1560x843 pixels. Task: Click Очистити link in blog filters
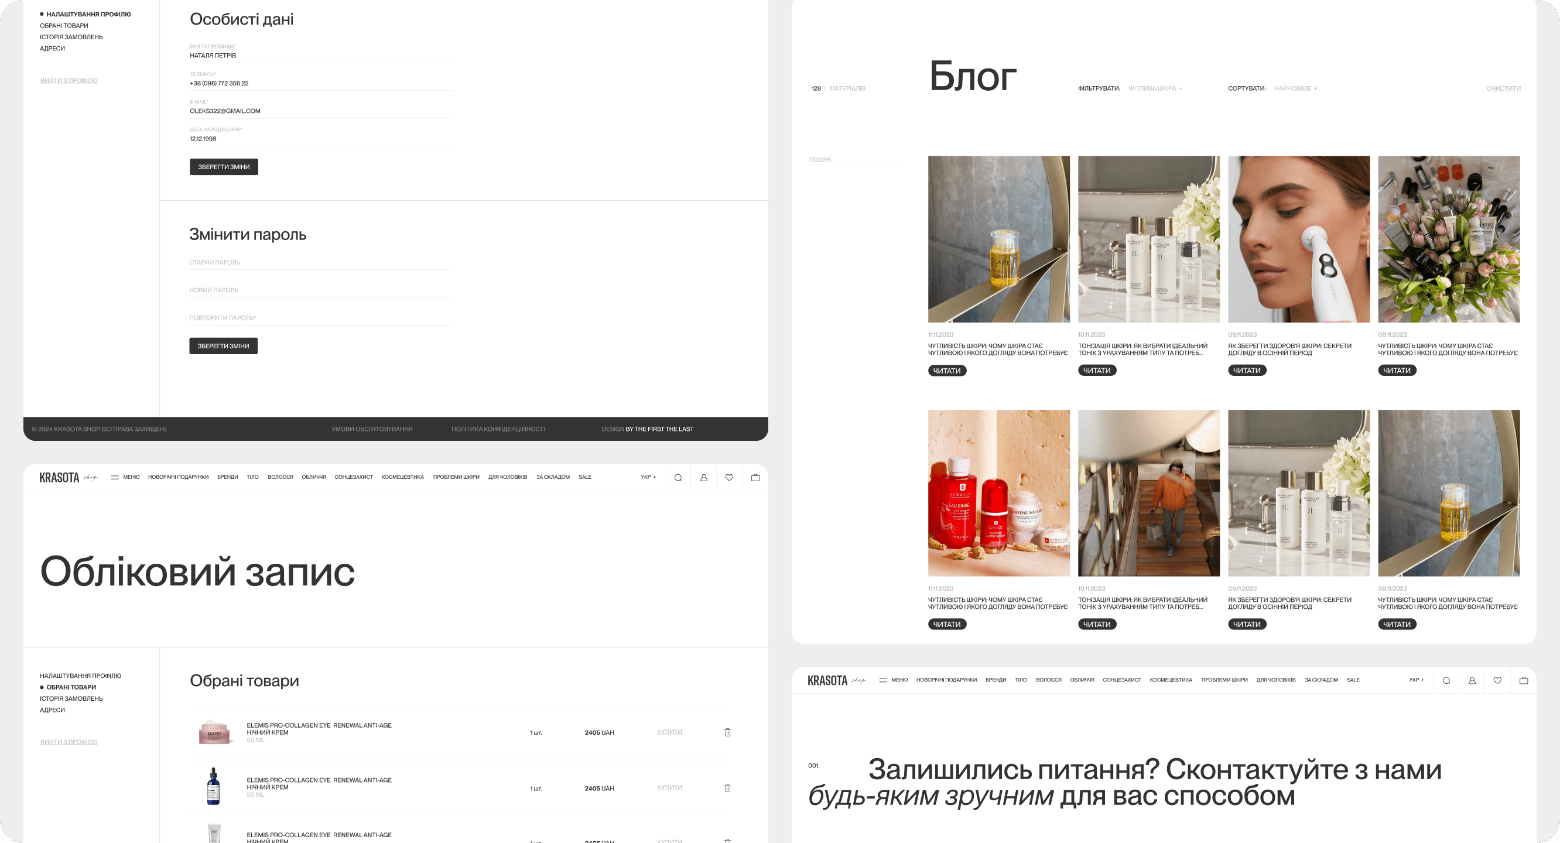pyautogui.click(x=1503, y=88)
